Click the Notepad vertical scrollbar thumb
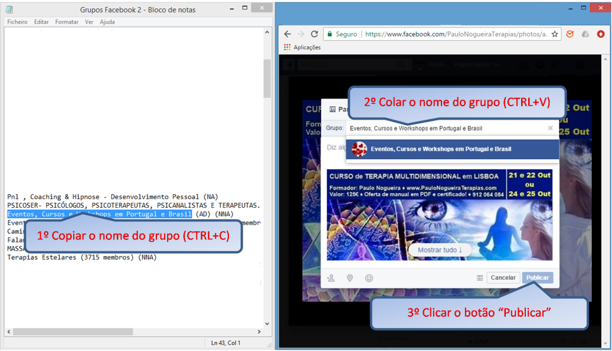 (267, 78)
